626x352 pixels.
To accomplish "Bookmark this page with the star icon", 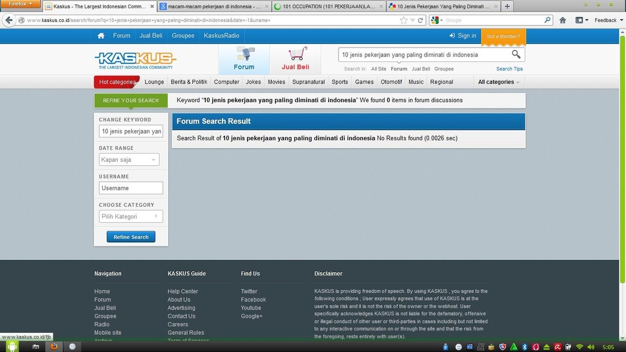I will (403, 20).
